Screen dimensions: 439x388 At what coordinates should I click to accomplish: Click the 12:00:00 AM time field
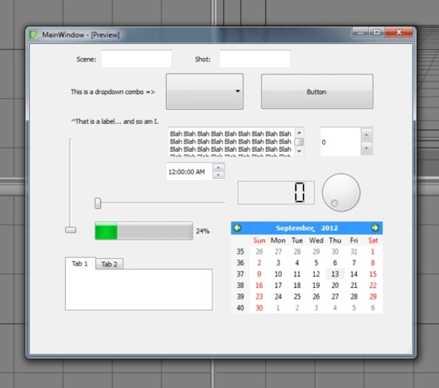tap(190, 172)
